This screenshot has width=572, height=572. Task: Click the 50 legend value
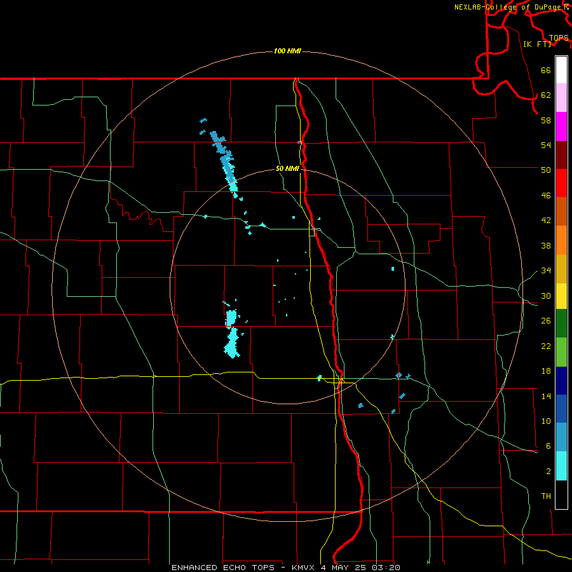pos(546,170)
